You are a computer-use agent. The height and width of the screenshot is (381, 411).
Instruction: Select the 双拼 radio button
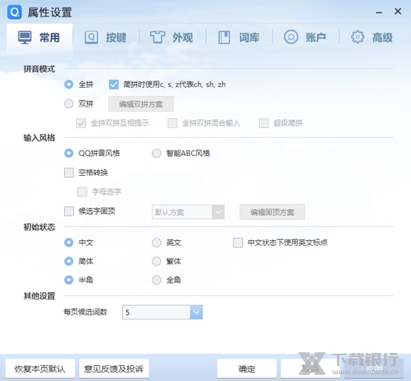[x=68, y=104]
